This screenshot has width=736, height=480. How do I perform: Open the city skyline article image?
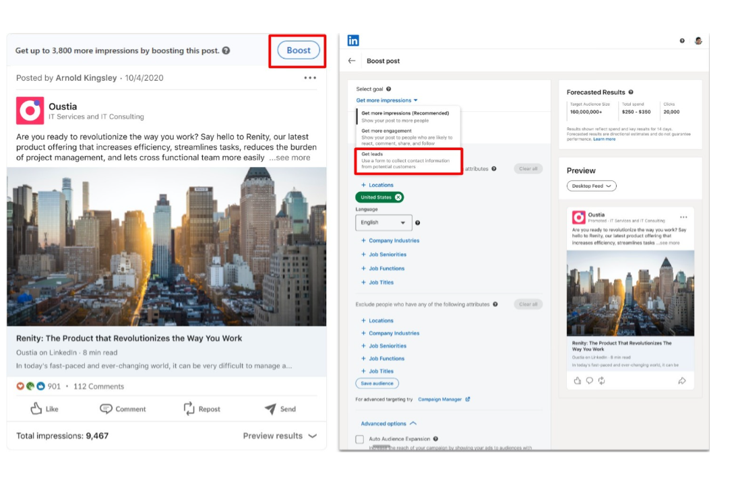coord(166,246)
